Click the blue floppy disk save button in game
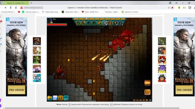 (55, 98)
